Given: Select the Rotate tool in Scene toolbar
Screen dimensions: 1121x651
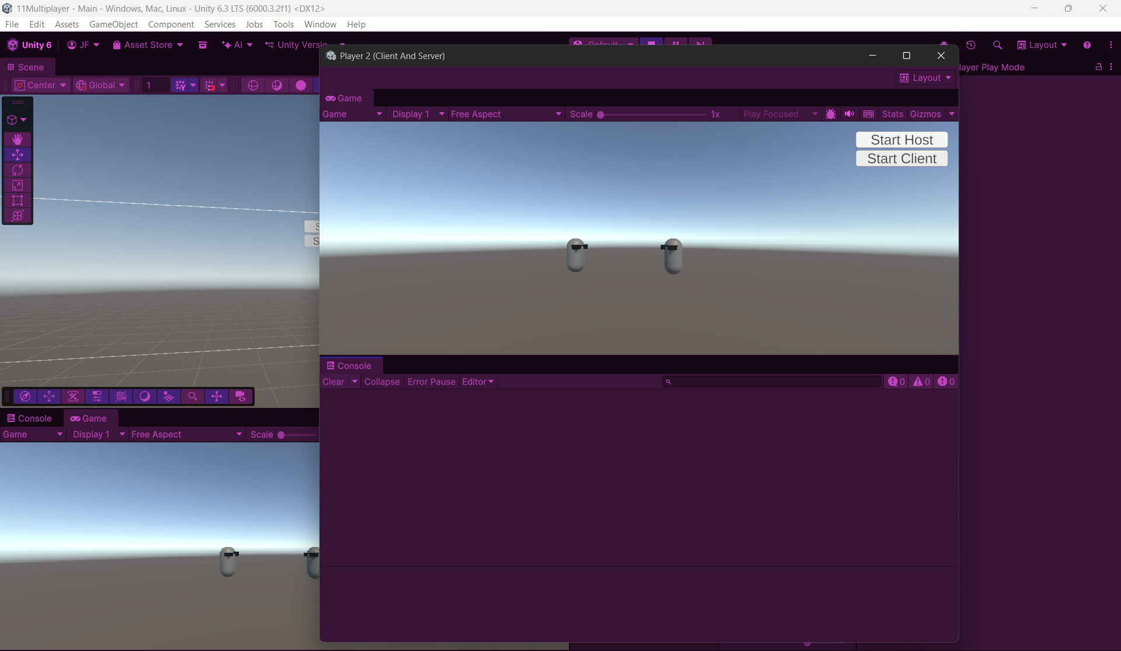Looking at the screenshot, I should pyautogui.click(x=18, y=170).
